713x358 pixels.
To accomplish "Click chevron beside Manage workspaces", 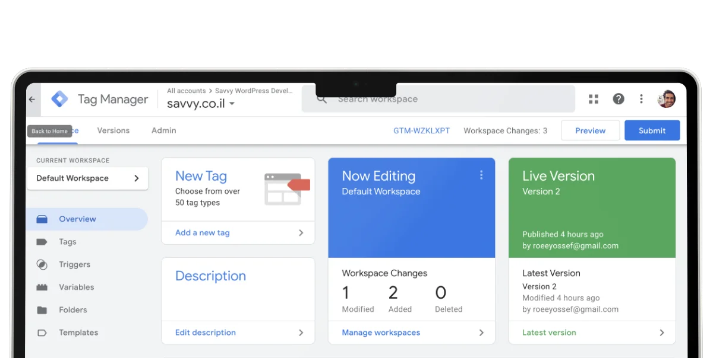I will [481, 333].
